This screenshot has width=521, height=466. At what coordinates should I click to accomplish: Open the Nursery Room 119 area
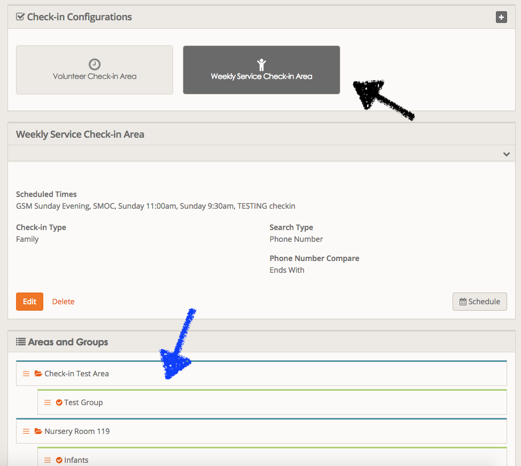click(x=77, y=431)
